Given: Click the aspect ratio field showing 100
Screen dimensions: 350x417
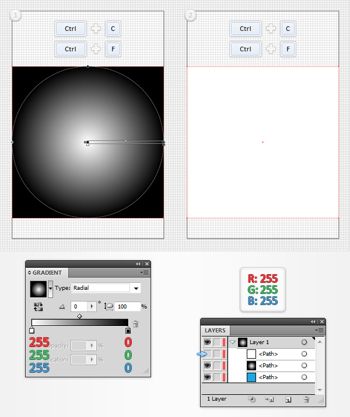Looking at the screenshot, I should (x=127, y=306).
